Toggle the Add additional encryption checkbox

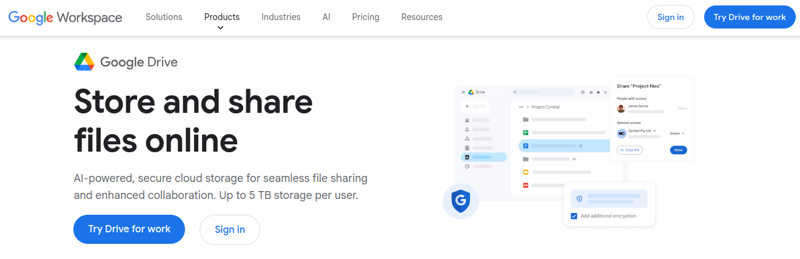tap(574, 216)
